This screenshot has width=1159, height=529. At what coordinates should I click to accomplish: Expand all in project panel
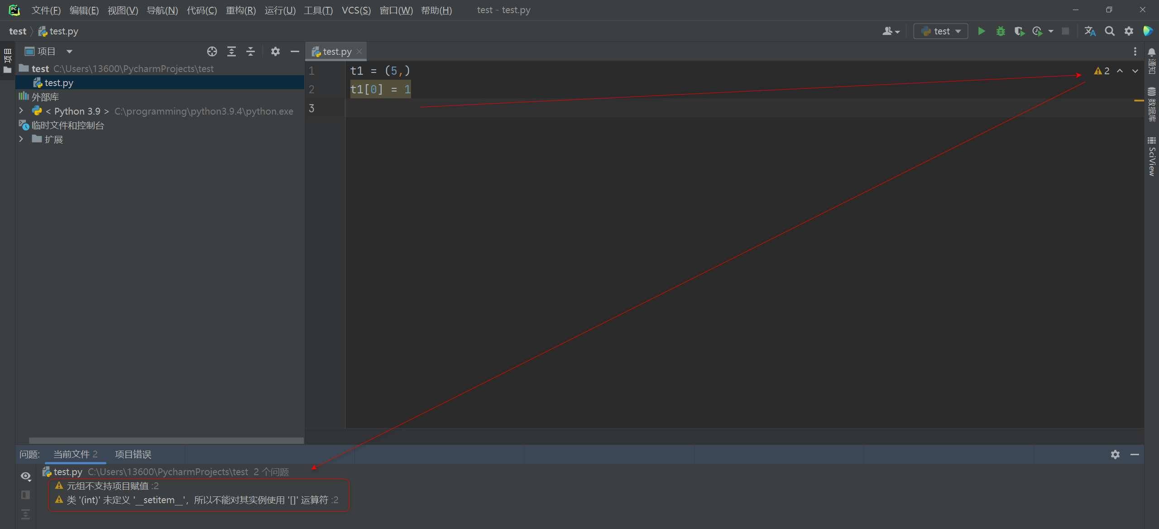click(x=231, y=52)
